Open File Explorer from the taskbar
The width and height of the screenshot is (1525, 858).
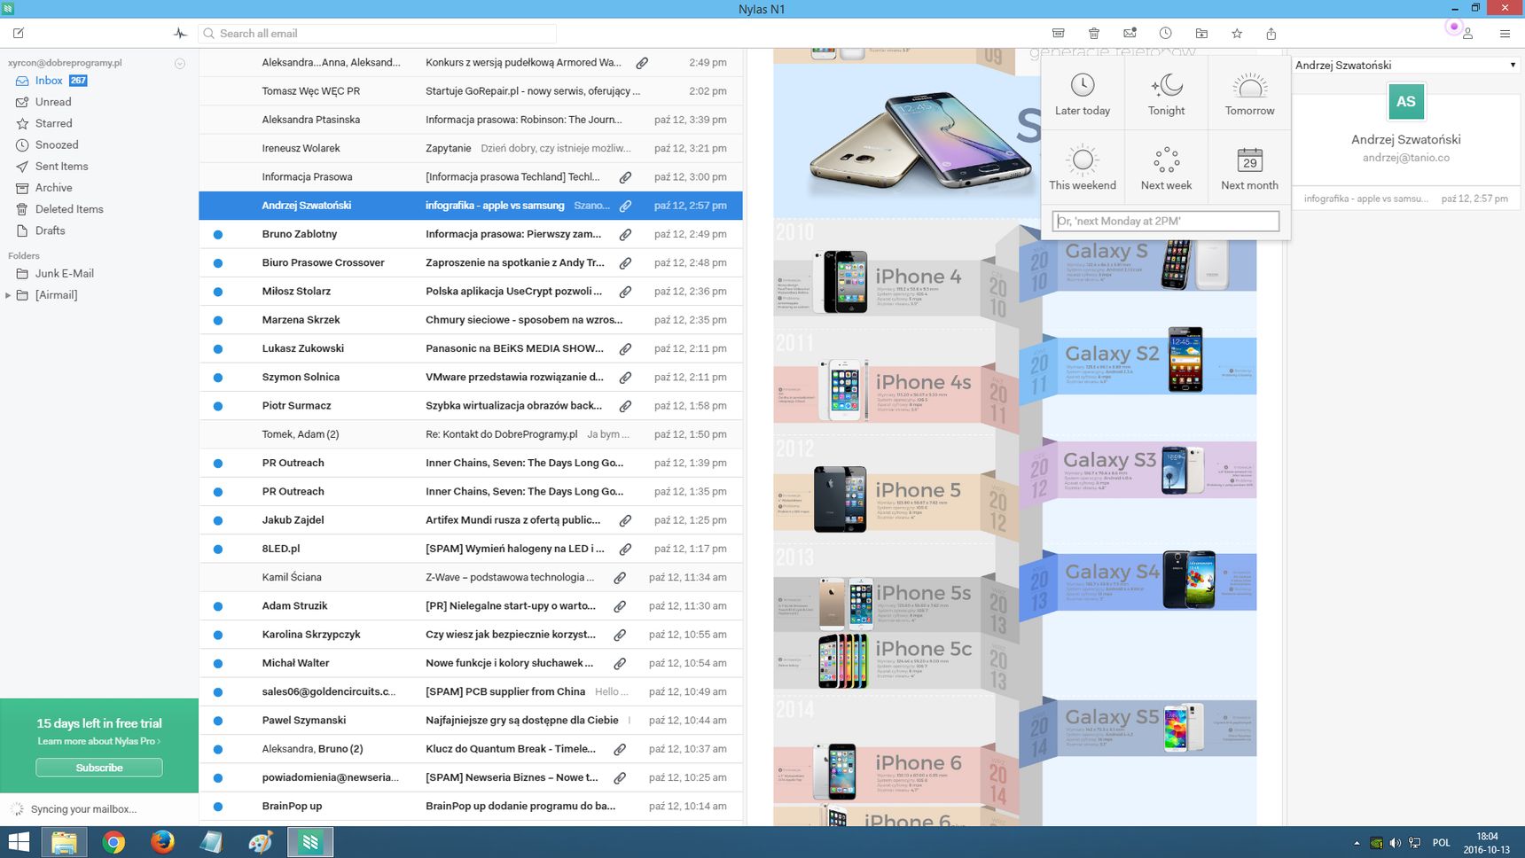tap(64, 842)
